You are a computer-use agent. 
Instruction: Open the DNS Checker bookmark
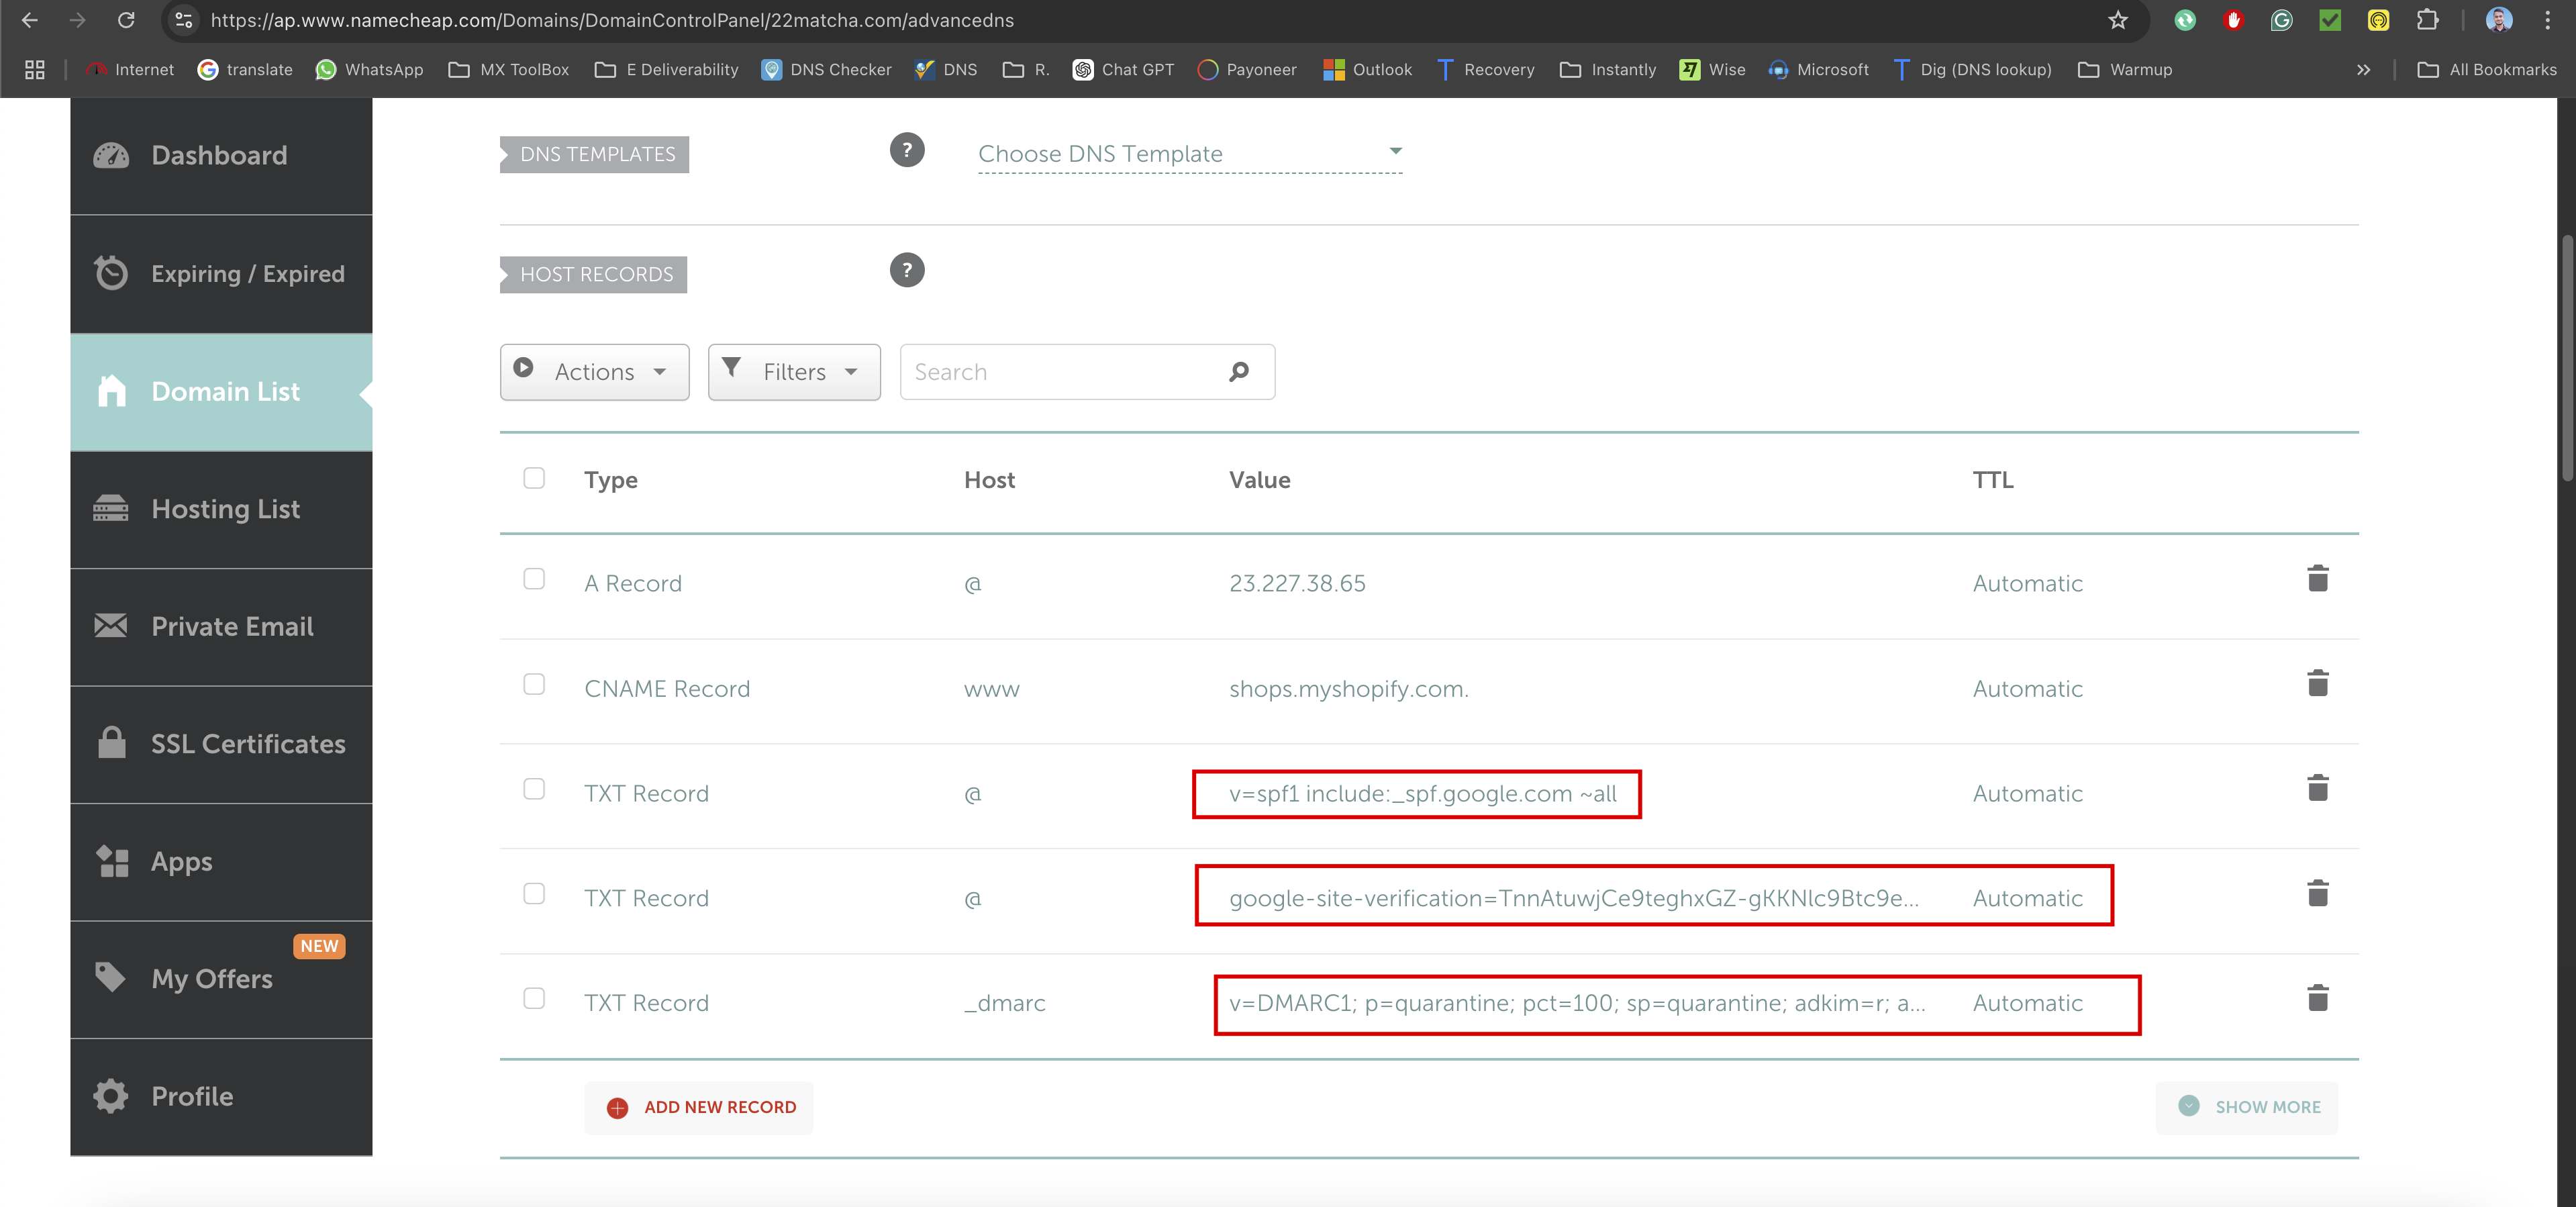pyautogui.click(x=826, y=69)
